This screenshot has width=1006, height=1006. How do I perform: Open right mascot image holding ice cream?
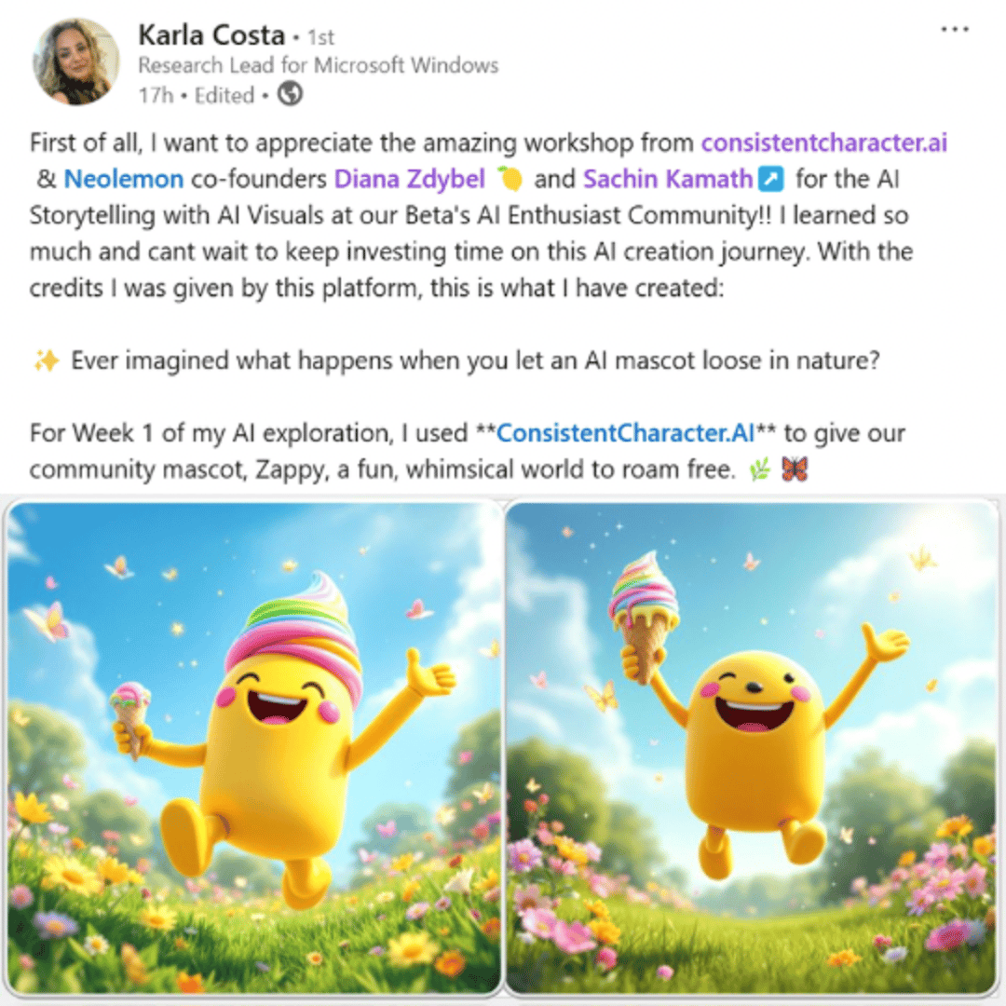pos(752,748)
